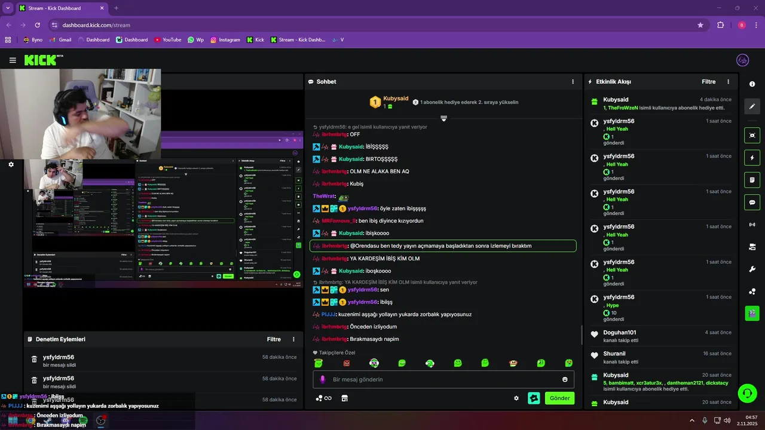Viewport: 765px width, 430px height.
Task: Click PIJJJ username in chat
Action: (x=328, y=314)
